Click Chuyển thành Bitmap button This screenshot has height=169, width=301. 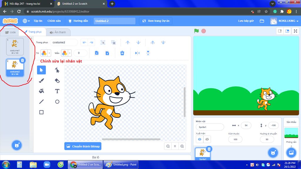pos(83,146)
